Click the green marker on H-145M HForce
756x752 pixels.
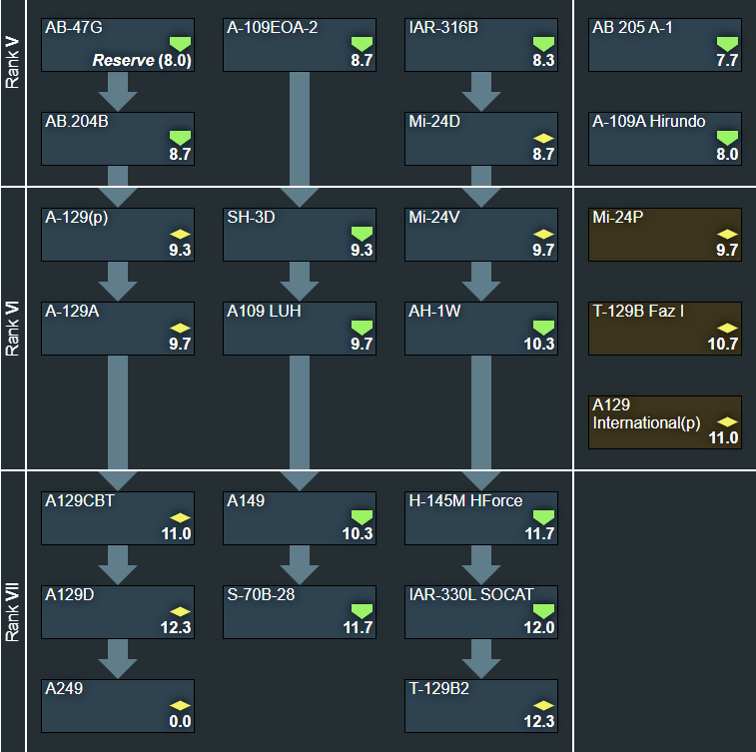[543, 517]
